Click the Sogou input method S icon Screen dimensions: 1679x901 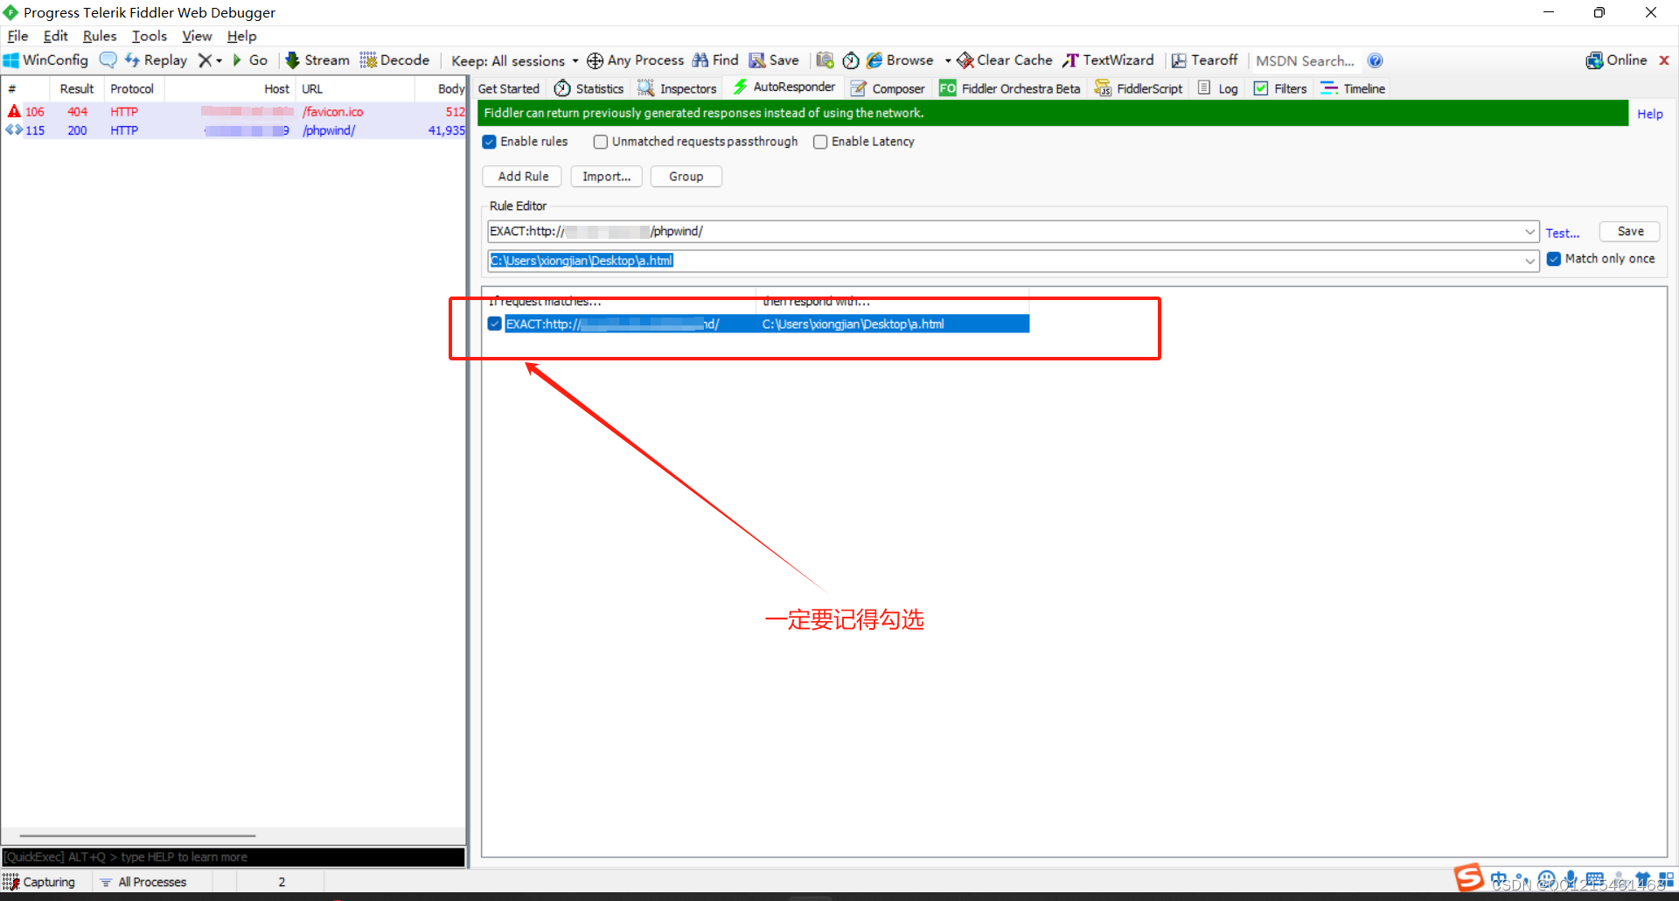1468,877
